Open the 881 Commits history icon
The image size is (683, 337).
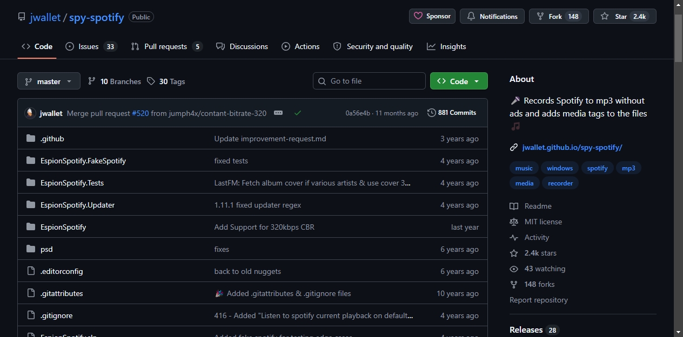pos(431,113)
